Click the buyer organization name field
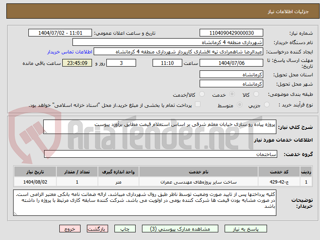Image resolution: width=320 pixels, height=240 pixels. click(x=168, y=42)
